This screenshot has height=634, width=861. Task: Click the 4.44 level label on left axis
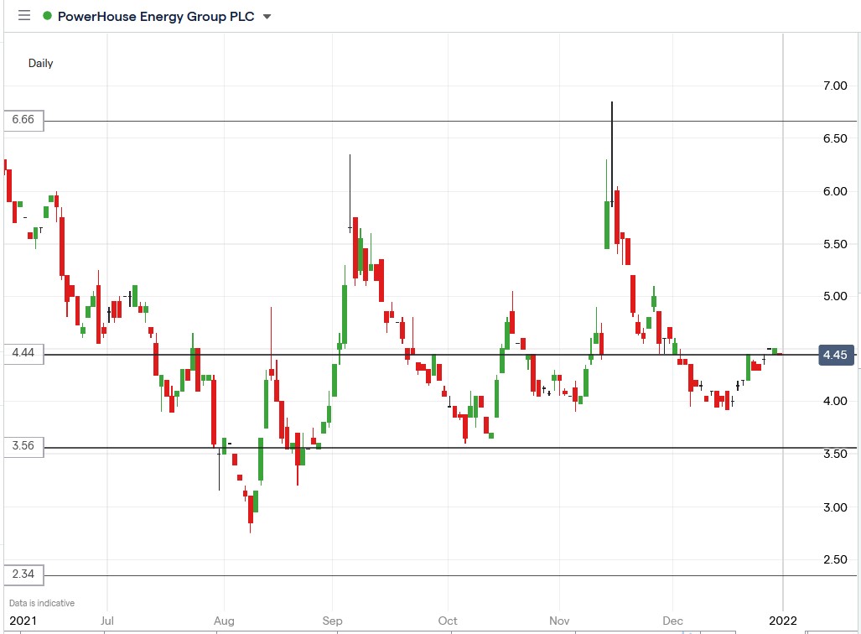23,353
